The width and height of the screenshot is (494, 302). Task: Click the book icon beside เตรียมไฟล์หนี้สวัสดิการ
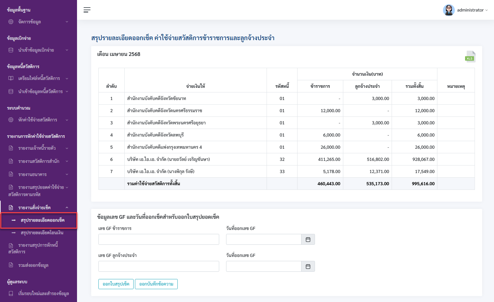pos(11,78)
